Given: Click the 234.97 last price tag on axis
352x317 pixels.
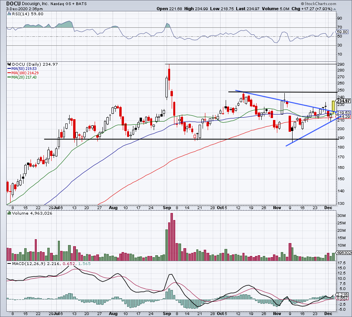Looking at the screenshot, I should coord(343,101).
